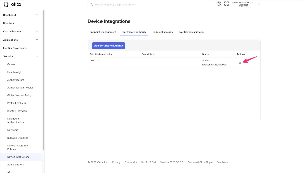
Task: Go to Authenticators in the sidebar
Action: pyautogui.click(x=16, y=80)
